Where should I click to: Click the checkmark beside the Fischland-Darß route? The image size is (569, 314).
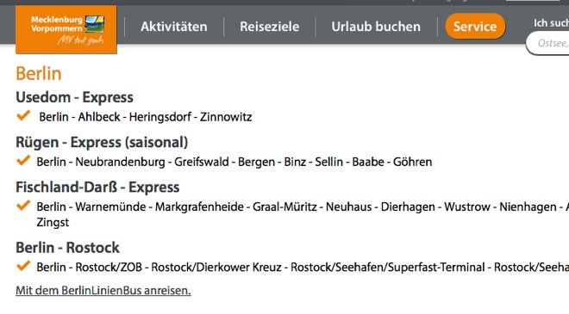[x=23, y=206]
